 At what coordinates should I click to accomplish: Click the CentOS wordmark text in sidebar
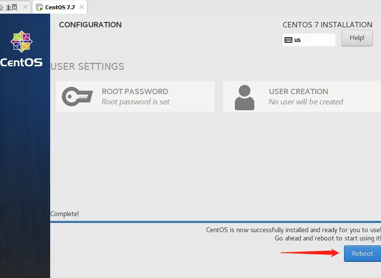click(x=21, y=62)
